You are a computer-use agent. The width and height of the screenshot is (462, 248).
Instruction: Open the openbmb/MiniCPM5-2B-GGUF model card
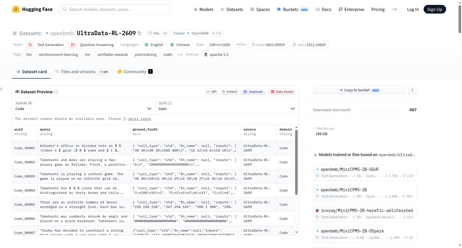[x=365, y=173]
